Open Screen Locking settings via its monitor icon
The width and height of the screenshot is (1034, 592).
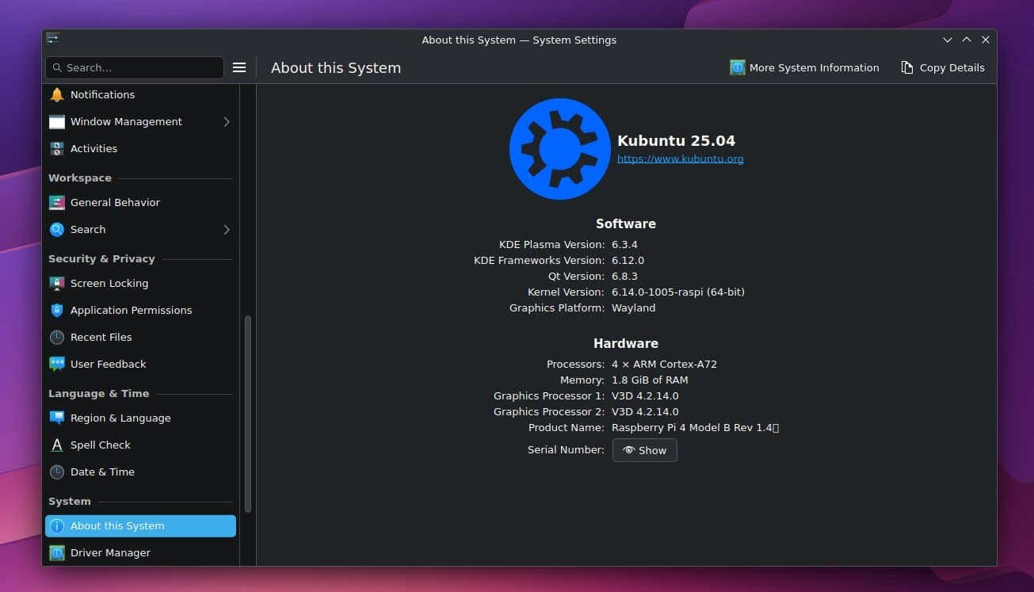coord(56,283)
